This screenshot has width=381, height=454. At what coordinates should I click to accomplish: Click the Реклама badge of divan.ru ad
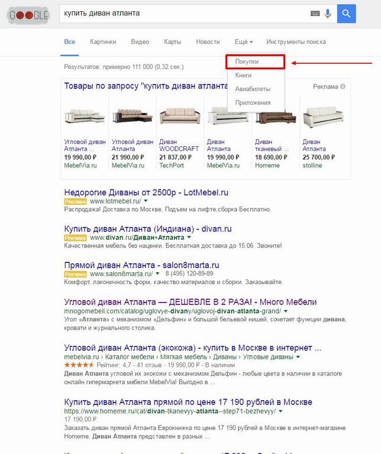point(75,238)
